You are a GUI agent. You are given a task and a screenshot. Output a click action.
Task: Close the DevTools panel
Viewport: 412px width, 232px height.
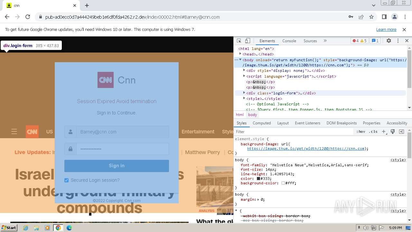point(407,41)
